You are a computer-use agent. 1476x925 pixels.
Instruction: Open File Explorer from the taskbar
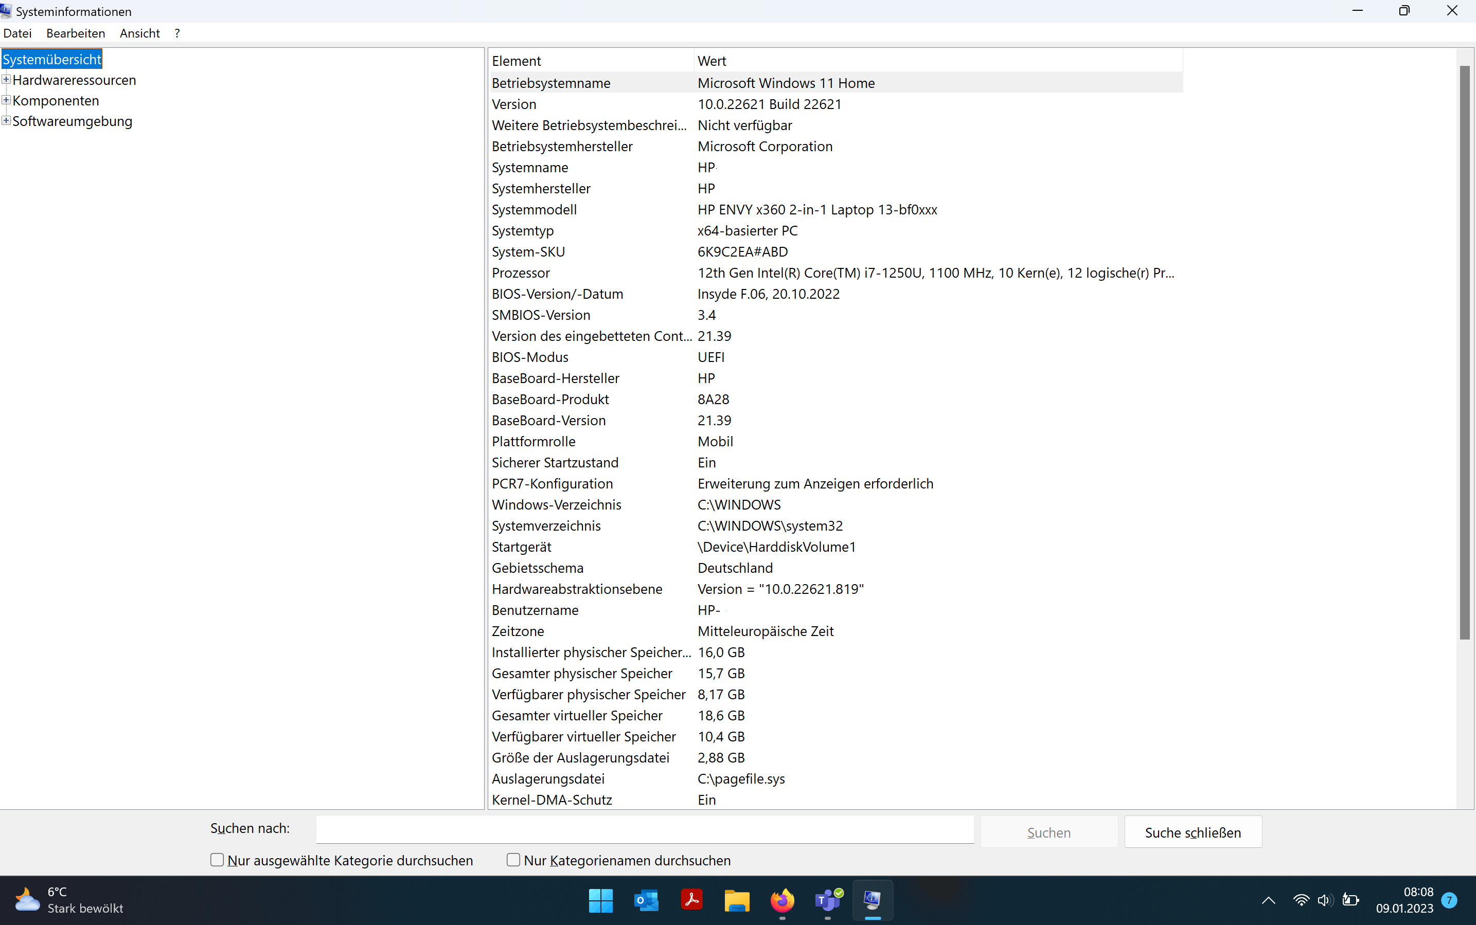[x=737, y=900]
